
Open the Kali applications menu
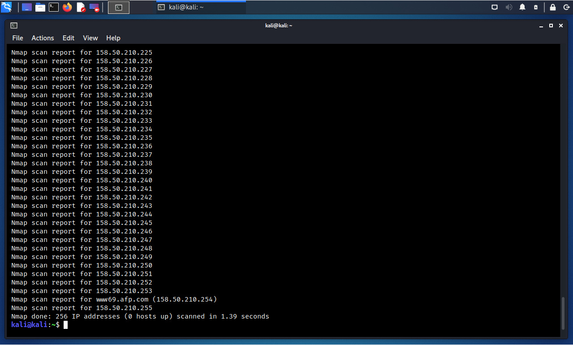[6, 7]
